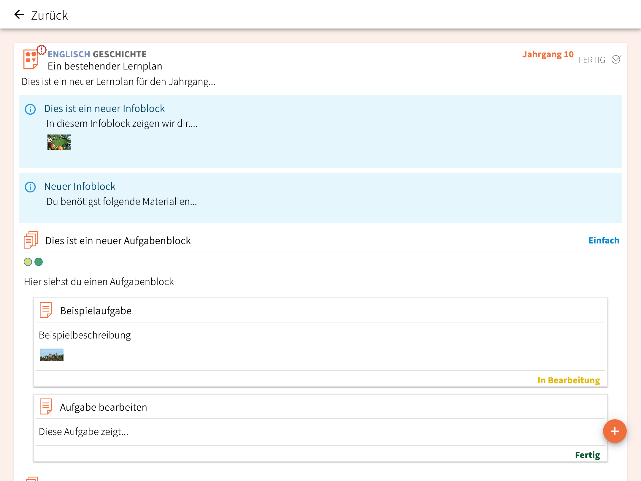Click the green color dot
The width and height of the screenshot is (641, 481).
tap(39, 262)
